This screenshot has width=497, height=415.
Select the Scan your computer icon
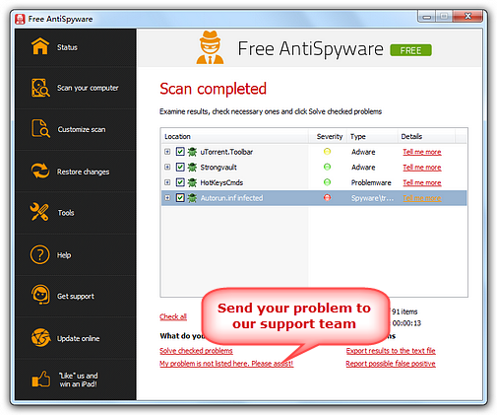pyautogui.click(x=40, y=88)
